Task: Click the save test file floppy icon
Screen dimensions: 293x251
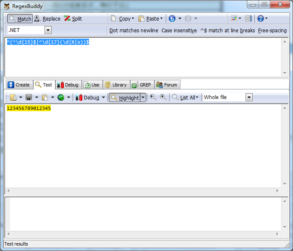Action: (x=29, y=97)
